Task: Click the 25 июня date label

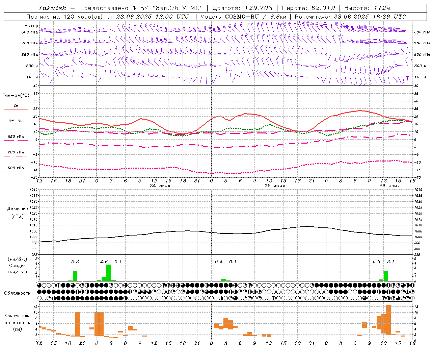Action: click(x=274, y=186)
